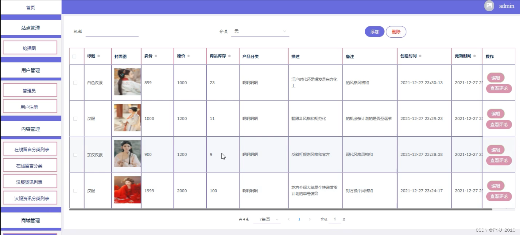Go to previous page arrow in pagination
This screenshot has height=235, width=520.
(x=289, y=219)
